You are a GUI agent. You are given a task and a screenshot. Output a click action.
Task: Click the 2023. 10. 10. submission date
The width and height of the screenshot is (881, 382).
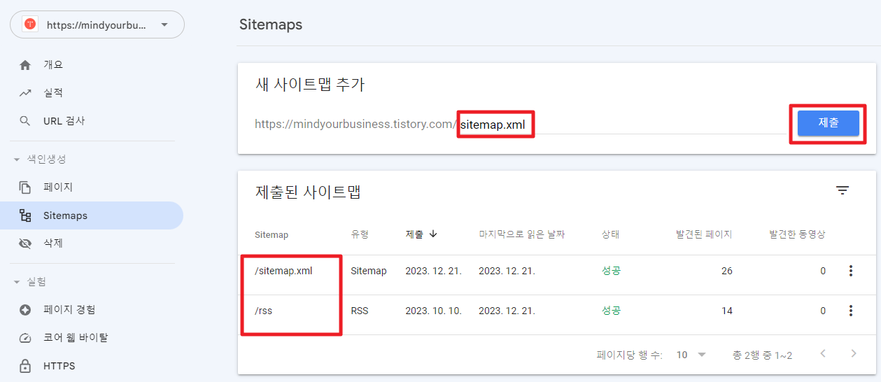[x=433, y=311]
